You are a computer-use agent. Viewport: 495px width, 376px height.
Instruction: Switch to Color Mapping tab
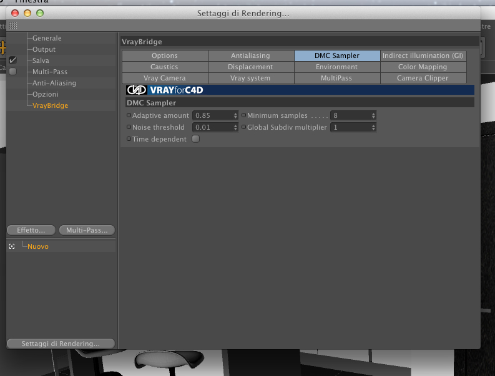[x=423, y=67]
